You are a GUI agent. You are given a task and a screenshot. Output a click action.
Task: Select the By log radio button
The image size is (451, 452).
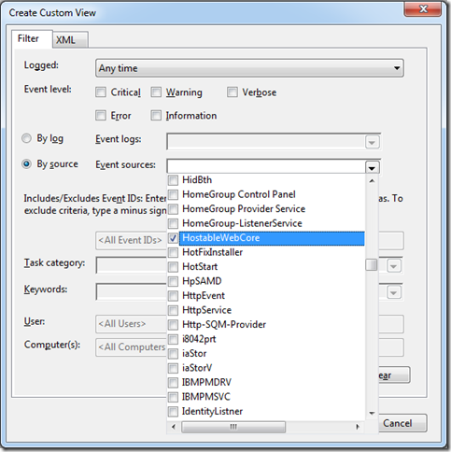pos(26,138)
